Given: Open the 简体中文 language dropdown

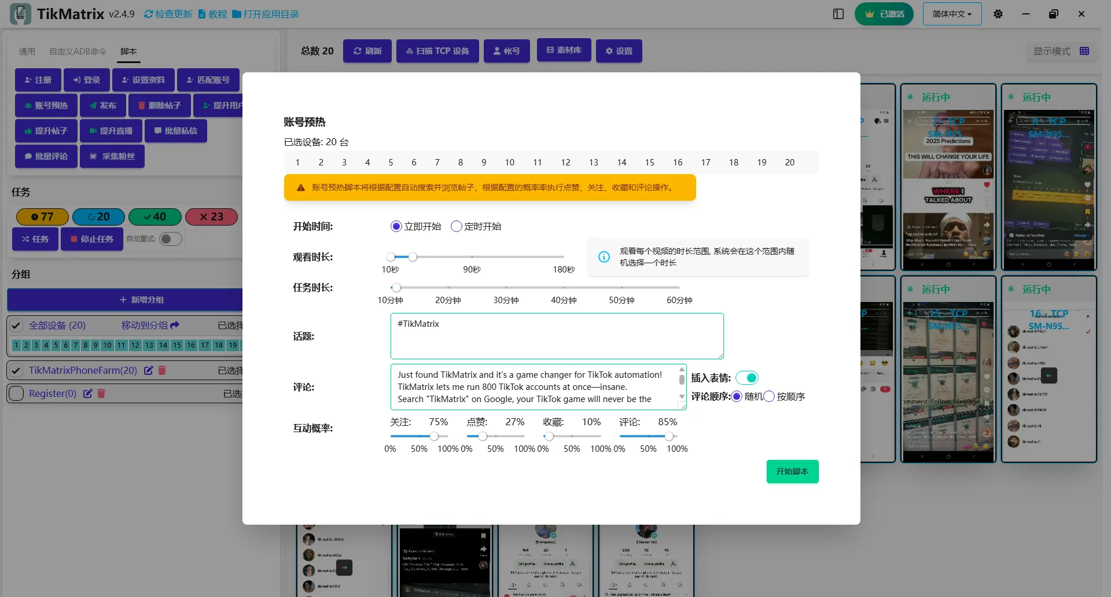Looking at the screenshot, I should (x=951, y=13).
